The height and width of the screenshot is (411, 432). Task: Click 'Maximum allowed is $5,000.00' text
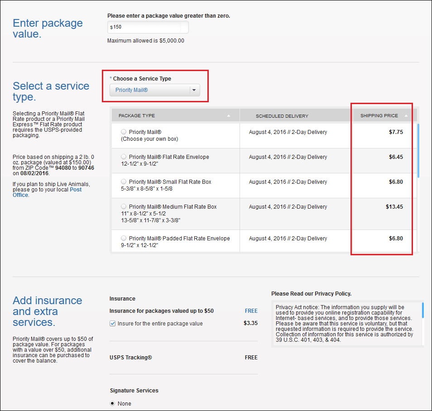(x=146, y=41)
